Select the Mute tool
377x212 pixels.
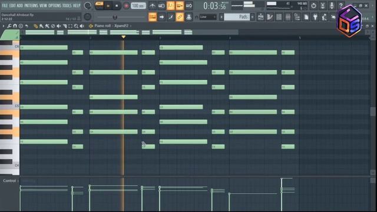pyautogui.click(x=59, y=26)
